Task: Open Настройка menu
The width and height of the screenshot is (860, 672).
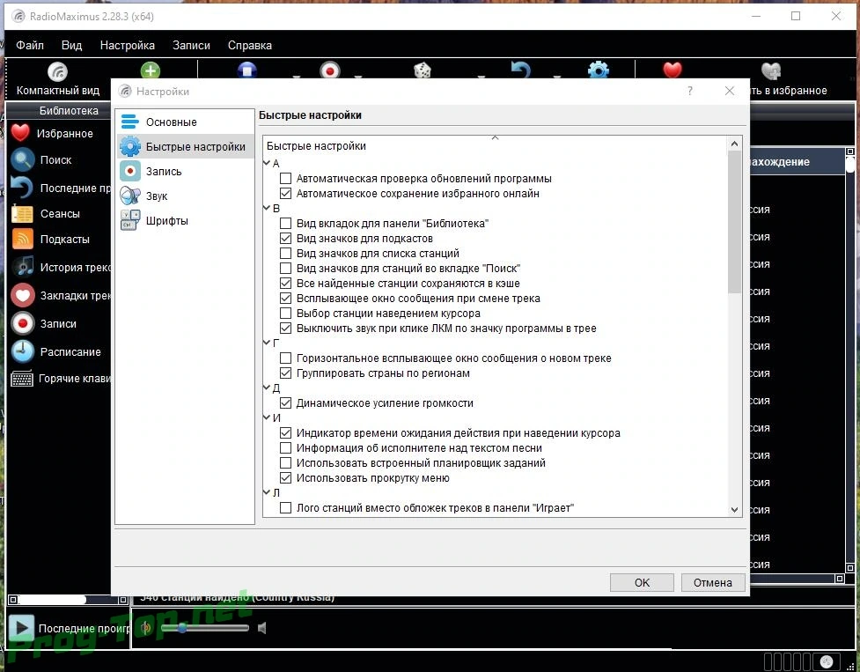Action: pos(128,45)
